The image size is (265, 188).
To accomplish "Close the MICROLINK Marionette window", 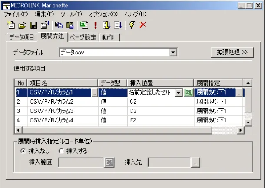I will (258, 6).
